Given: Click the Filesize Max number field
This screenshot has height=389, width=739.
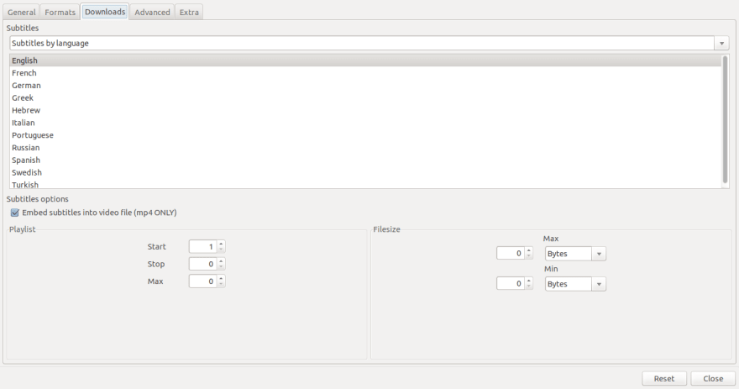Looking at the screenshot, I should (x=511, y=253).
